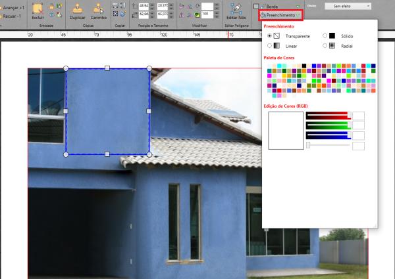Click Recuar -1 to send backward

point(11,14)
